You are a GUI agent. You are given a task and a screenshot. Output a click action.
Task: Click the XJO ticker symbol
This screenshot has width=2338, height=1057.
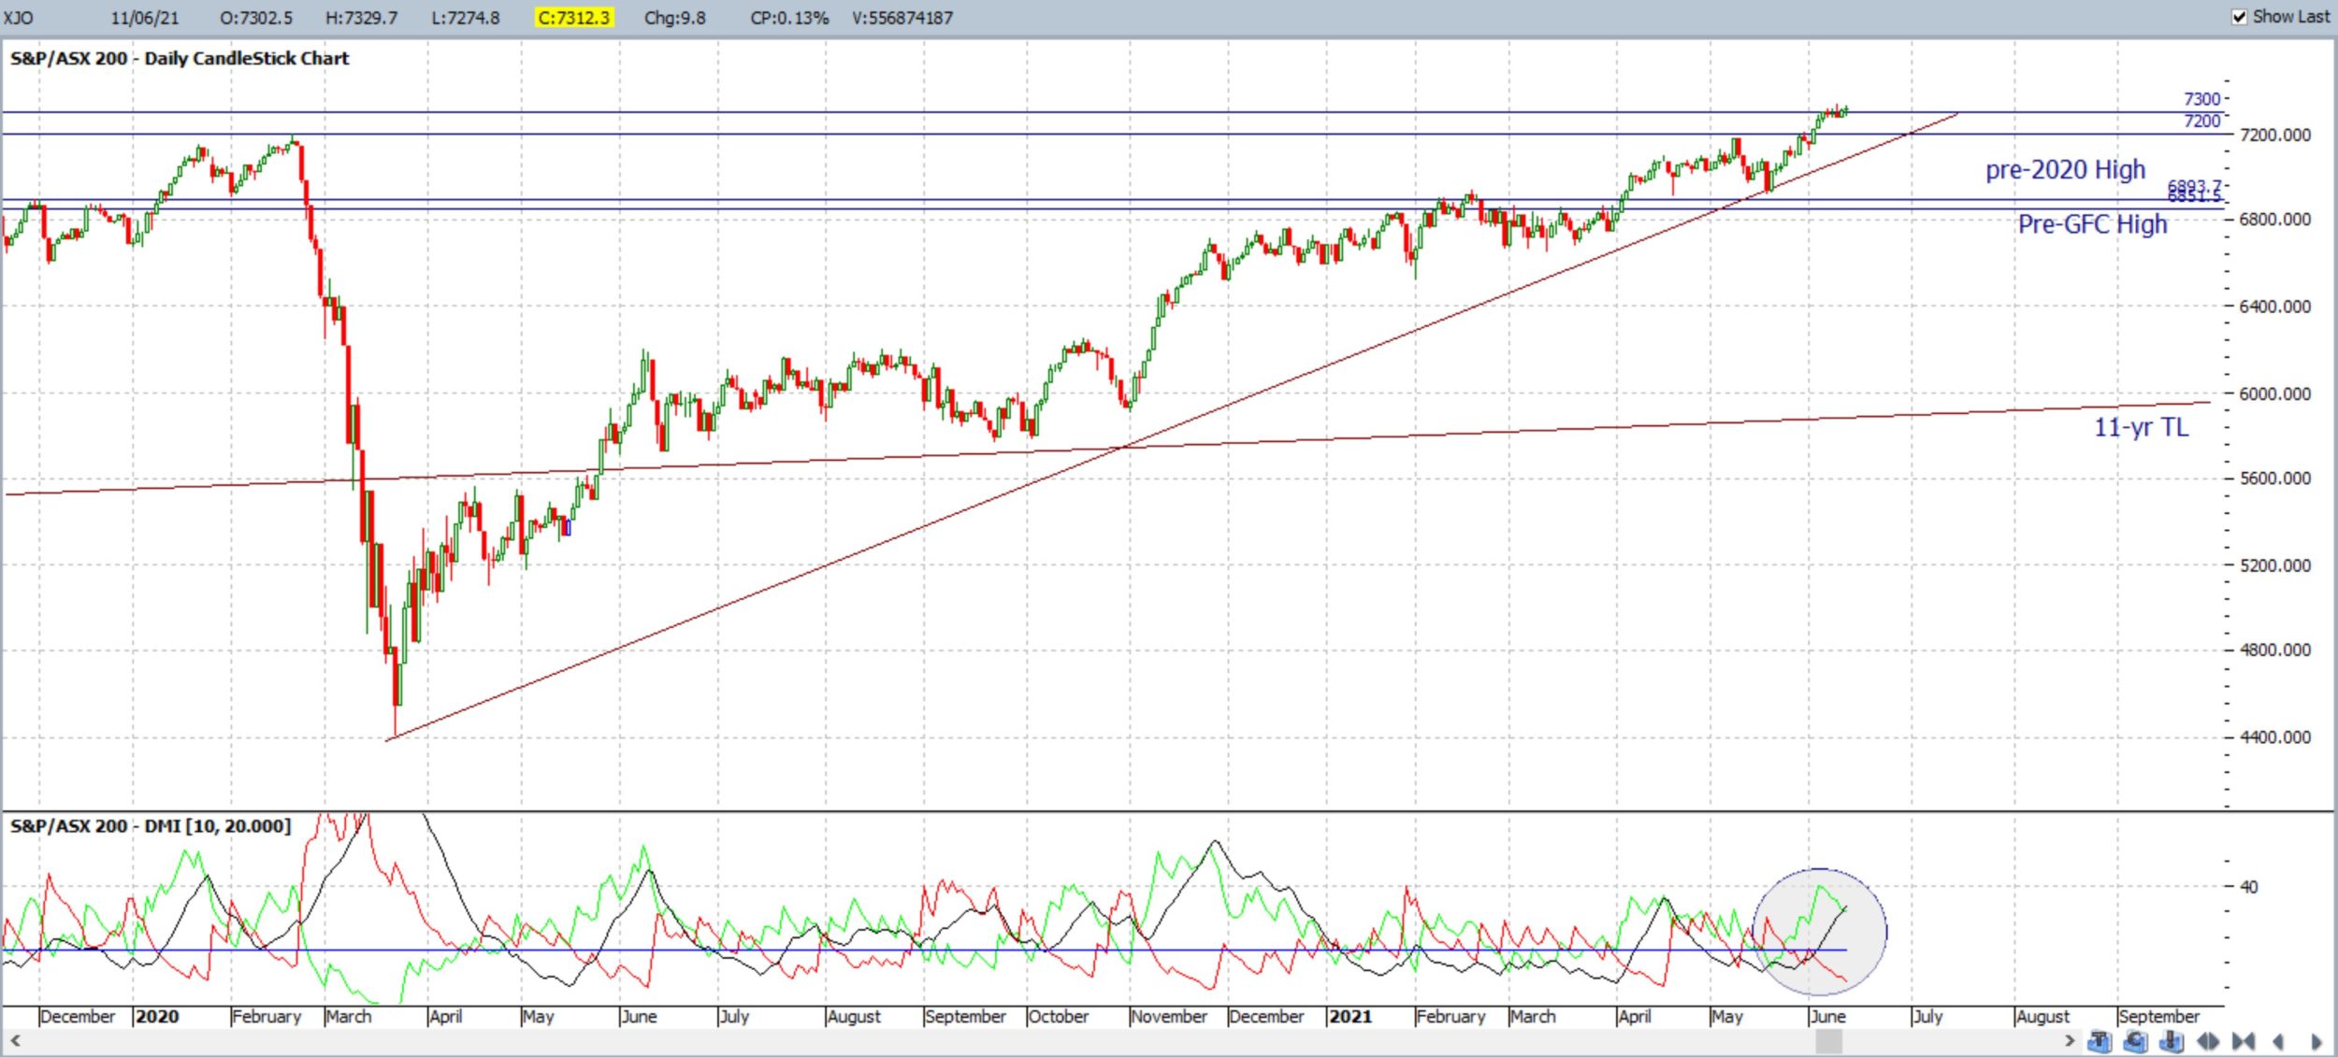tap(18, 18)
